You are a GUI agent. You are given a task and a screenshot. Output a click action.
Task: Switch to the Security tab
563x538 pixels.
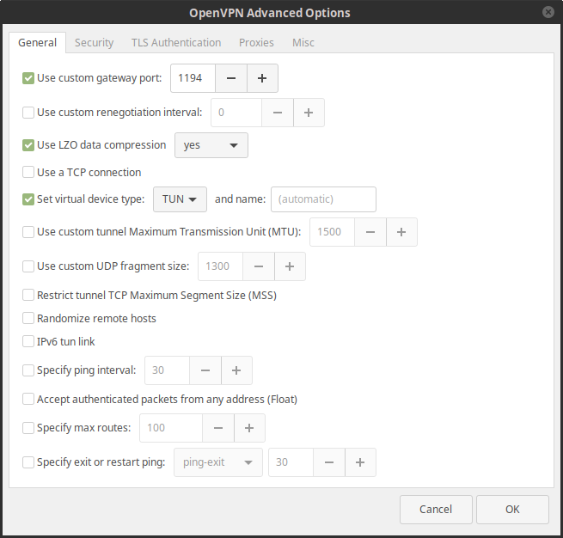pos(94,43)
